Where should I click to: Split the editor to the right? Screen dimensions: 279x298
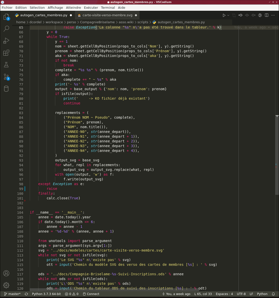[x=267, y=15]
